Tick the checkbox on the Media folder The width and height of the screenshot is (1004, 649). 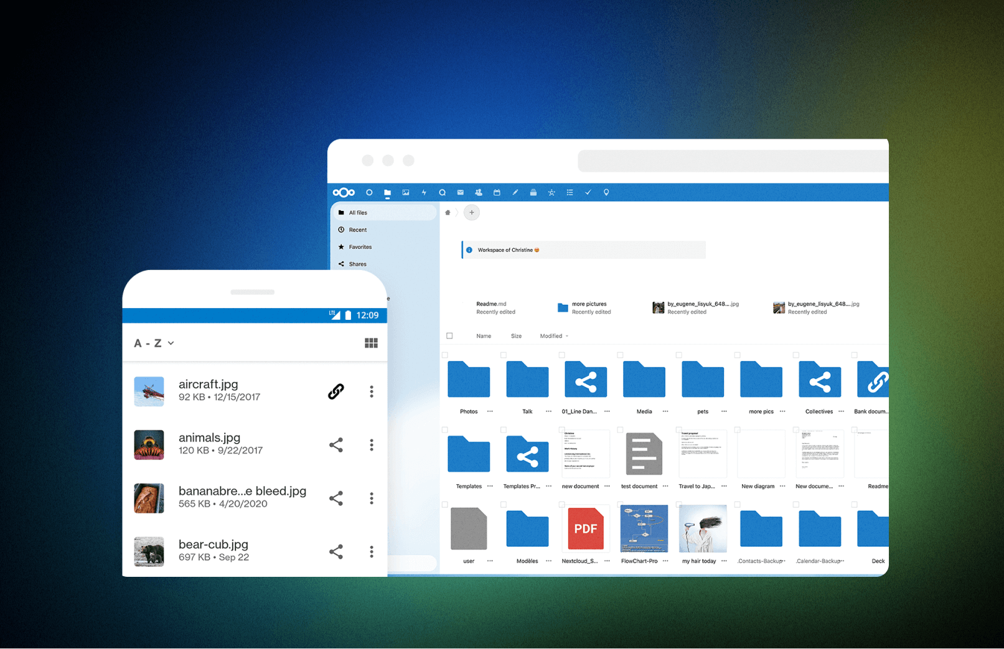point(621,355)
